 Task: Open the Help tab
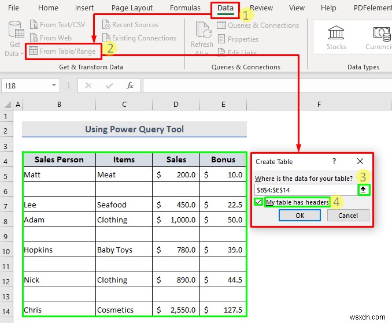(x=328, y=8)
